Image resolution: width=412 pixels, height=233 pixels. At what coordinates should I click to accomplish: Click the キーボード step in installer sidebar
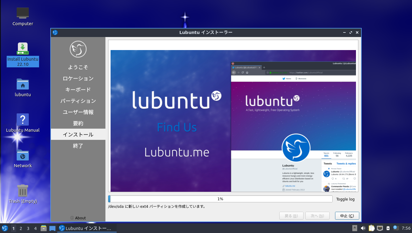coord(78,89)
